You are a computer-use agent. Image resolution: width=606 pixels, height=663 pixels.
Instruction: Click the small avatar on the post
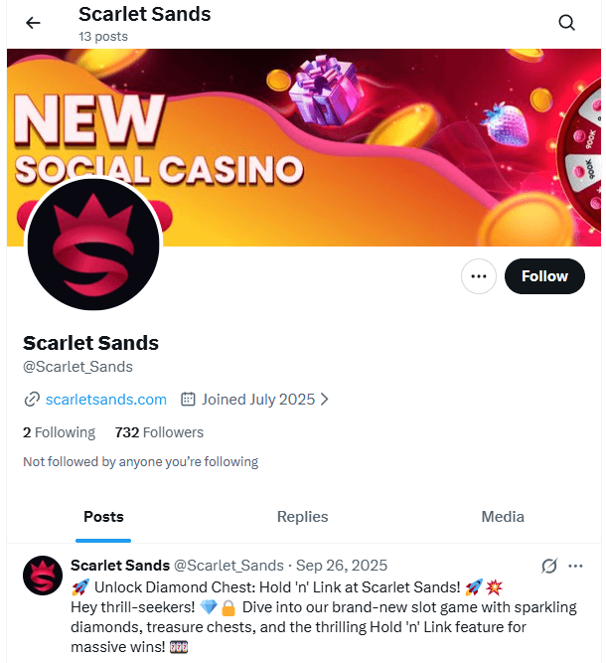[x=43, y=576]
